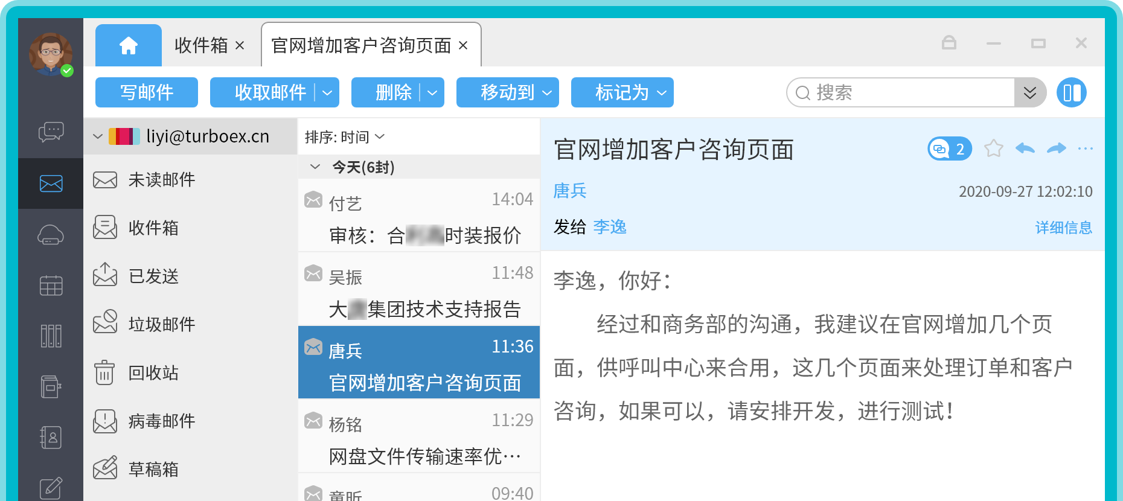Click the reply arrow icon
Viewport: 1123px width, 501px height.
click(x=1025, y=148)
